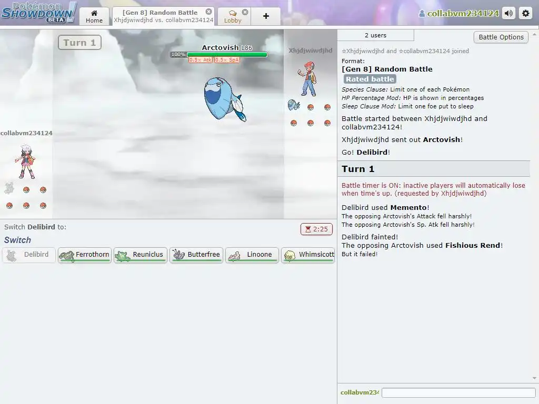Click 'Delibird used Memento!' log line
The width and height of the screenshot is (539, 404).
click(x=385, y=207)
